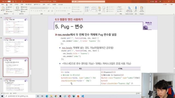The height and width of the screenshot is (98, 175).
Task: Open the Arrange (정렬) dropdown in drawing group
Action: (x=100, y=9)
